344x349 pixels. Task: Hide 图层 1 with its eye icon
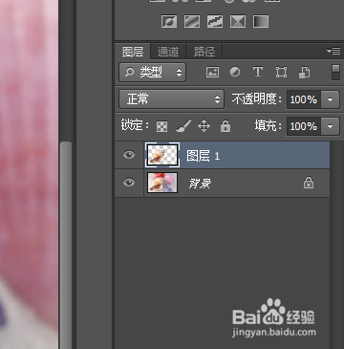(129, 155)
